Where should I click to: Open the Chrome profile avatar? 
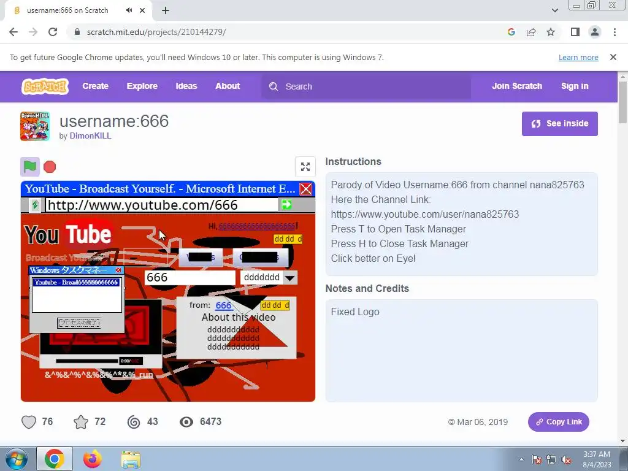595,32
